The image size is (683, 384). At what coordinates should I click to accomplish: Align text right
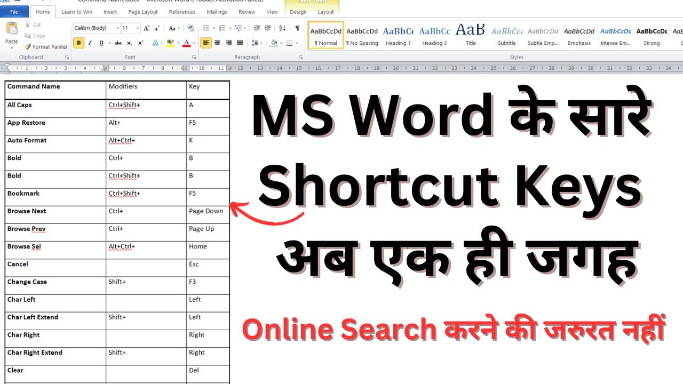point(229,43)
